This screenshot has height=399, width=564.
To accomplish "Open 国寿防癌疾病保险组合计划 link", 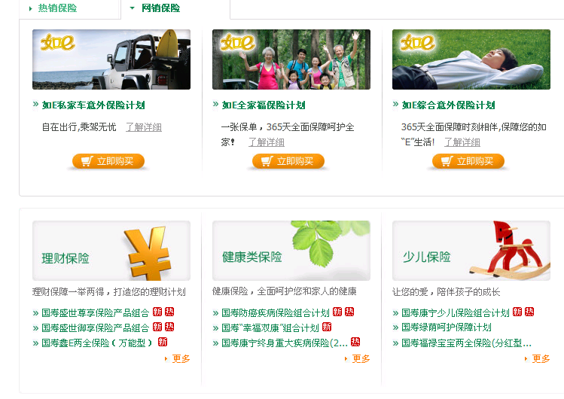I will [276, 313].
